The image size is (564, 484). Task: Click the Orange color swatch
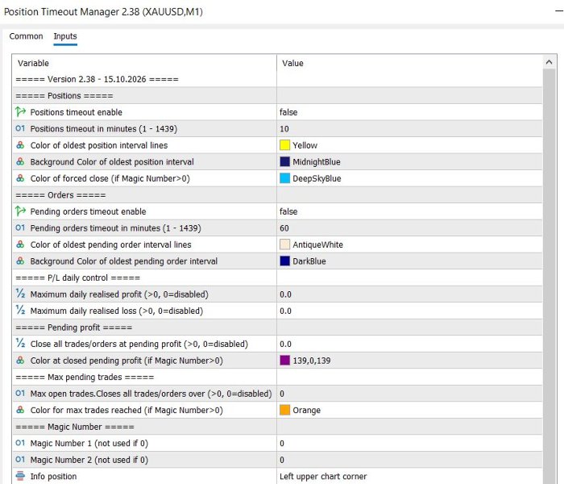[285, 410]
